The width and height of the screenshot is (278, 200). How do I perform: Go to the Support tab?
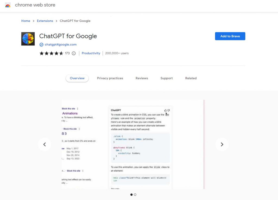166,78
